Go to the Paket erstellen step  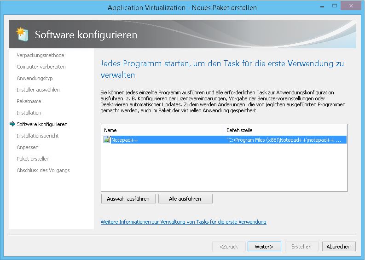tap(33, 159)
